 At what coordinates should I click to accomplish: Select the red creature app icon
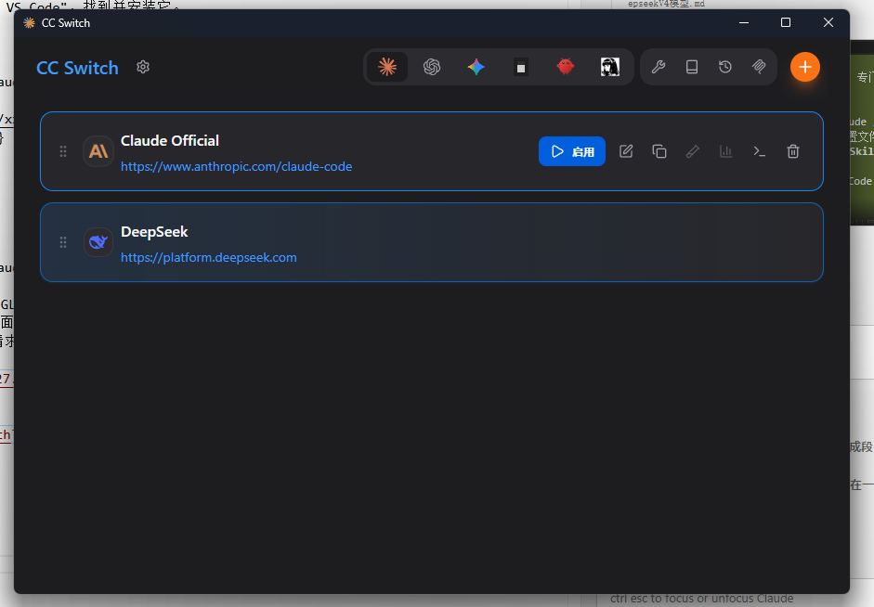(566, 68)
